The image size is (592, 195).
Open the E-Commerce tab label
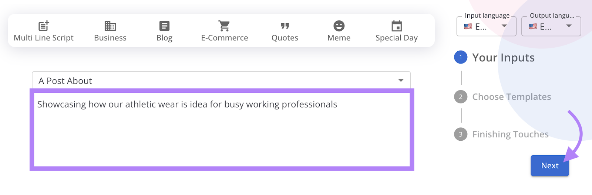(x=225, y=38)
